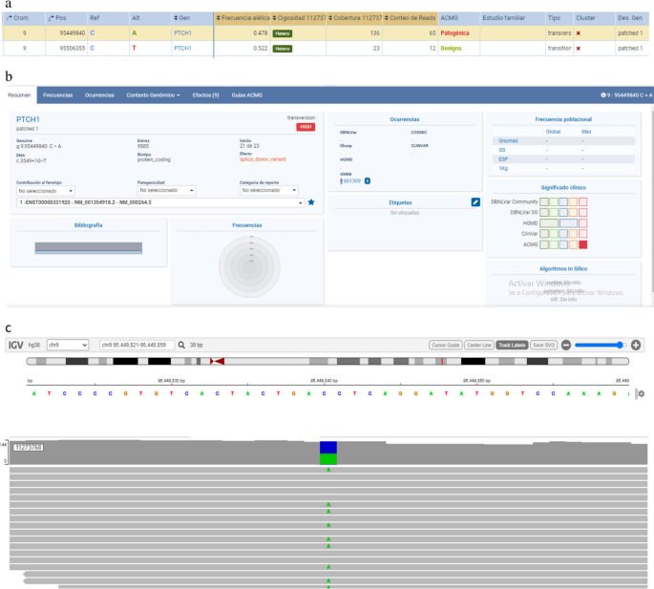Disable the Track Labels option

[x=513, y=345]
